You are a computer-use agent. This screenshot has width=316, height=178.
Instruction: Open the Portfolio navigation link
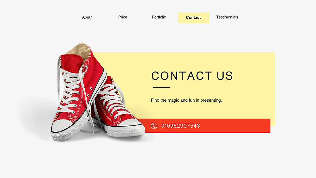click(x=159, y=17)
